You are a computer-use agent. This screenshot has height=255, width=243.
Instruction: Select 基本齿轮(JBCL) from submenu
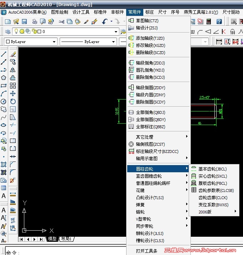coord(214,169)
